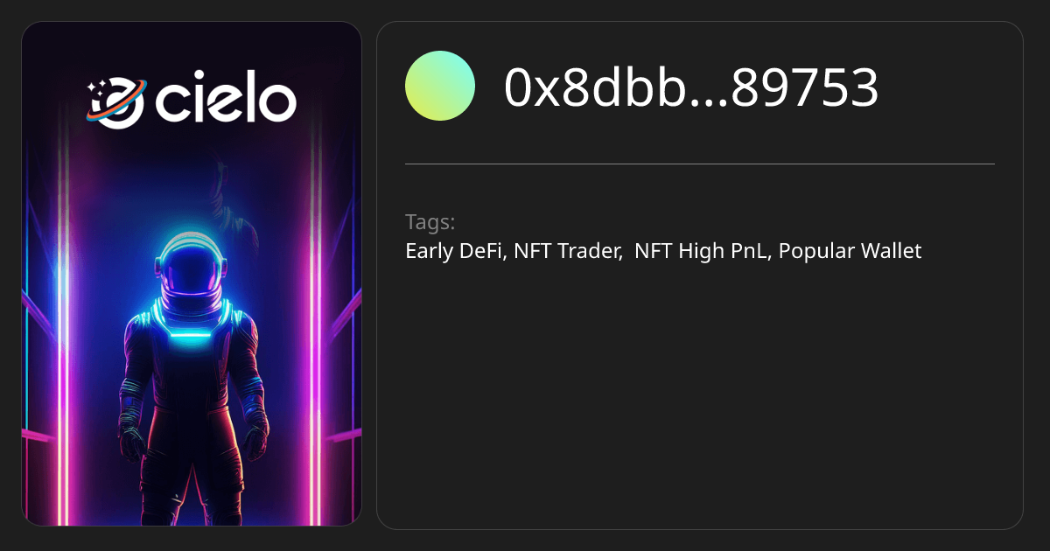Click the astronaut's left glove
The height and width of the screenshot is (551, 1050).
pos(132,435)
